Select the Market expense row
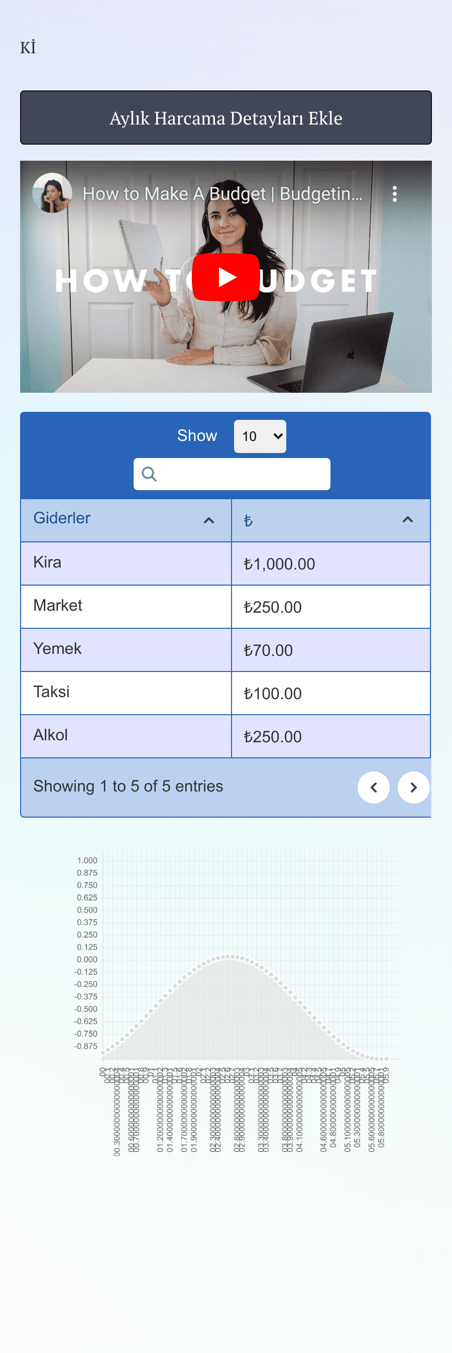 pos(225,606)
